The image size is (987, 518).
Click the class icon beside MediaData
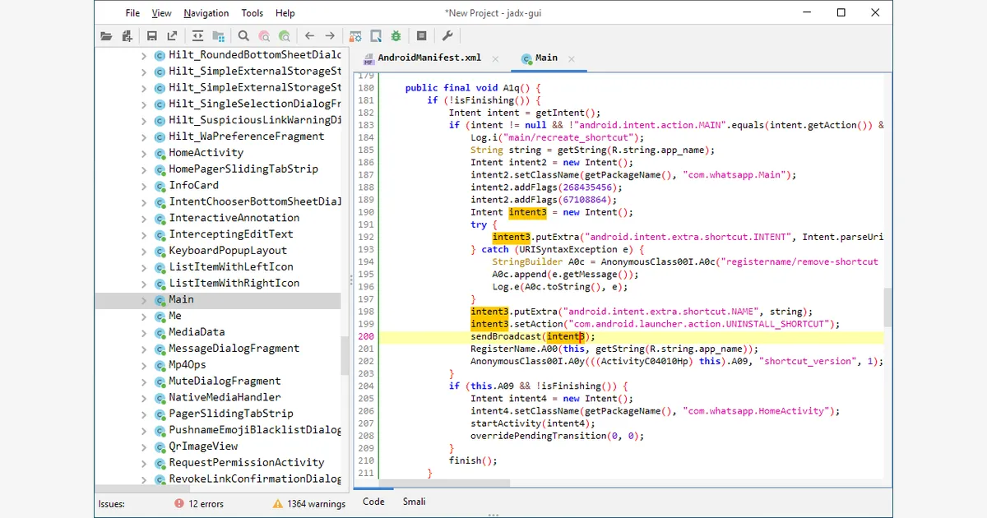pos(160,332)
